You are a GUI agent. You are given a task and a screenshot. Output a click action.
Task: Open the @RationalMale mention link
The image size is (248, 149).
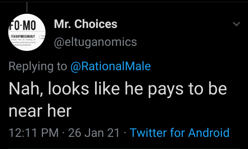110,66
